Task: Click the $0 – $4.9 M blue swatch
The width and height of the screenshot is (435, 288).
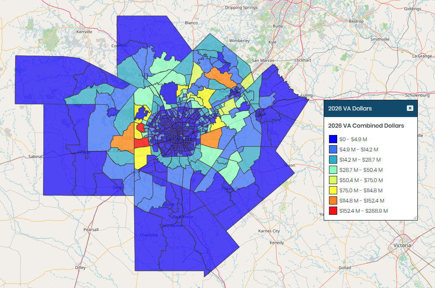Action: 333,139
